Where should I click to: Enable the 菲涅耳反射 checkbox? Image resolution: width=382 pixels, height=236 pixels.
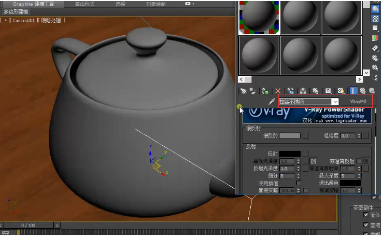359,161
